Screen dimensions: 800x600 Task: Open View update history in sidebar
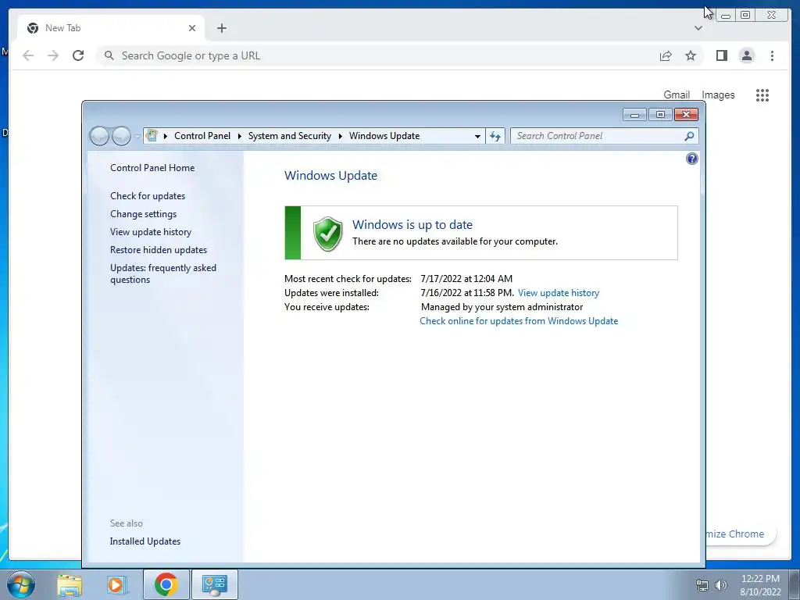pyautogui.click(x=151, y=231)
